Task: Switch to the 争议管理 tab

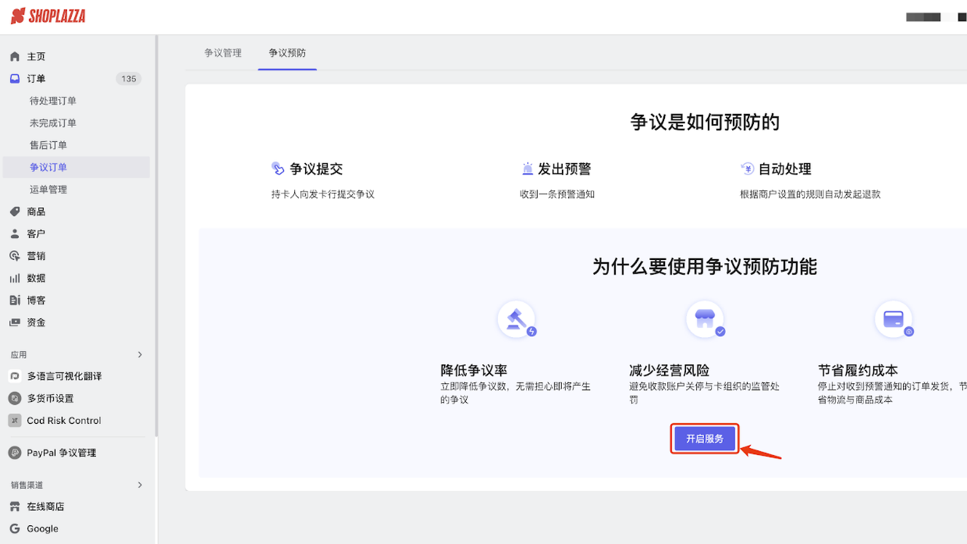Action: 224,53
